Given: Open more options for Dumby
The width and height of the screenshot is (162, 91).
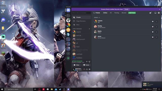Looking at the screenshot, I should (156, 27).
